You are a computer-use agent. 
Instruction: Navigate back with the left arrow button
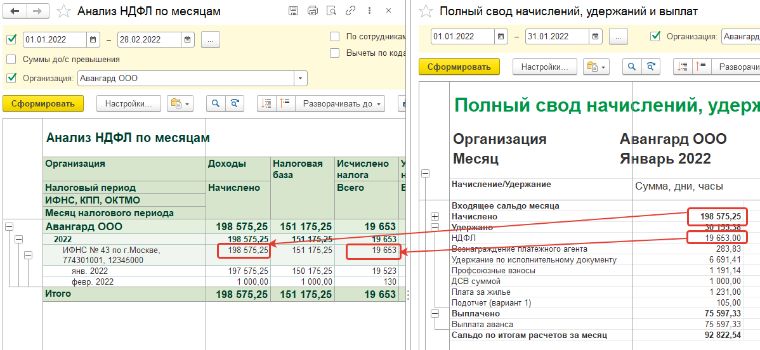15,11
